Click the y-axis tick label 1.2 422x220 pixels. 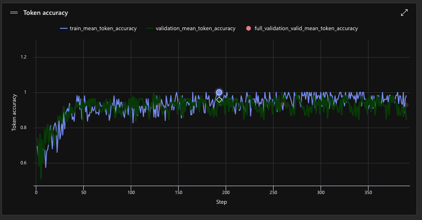point(24,57)
